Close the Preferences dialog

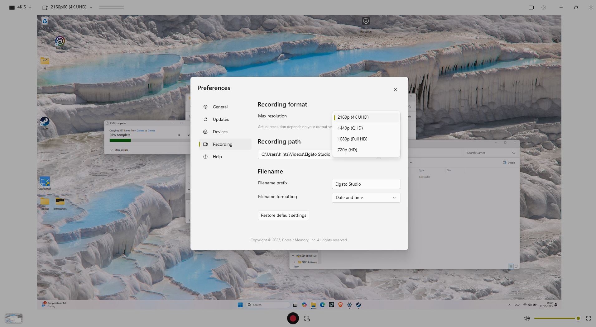(x=395, y=89)
